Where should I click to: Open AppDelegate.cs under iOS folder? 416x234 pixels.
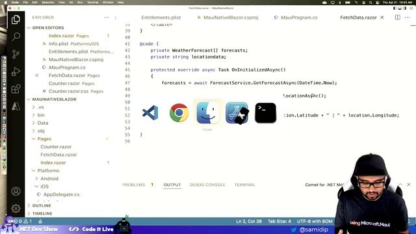[x=61, y=194]
